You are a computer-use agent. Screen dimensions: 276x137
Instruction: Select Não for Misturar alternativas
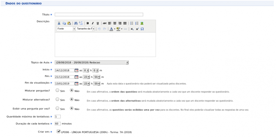click(72, 99)
